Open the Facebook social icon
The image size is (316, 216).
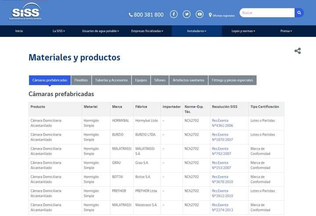coord(174,14)
